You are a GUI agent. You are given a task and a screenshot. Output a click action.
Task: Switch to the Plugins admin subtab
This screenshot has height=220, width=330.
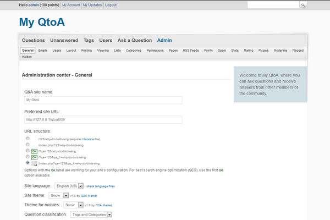click(263, 51)
